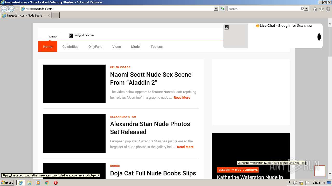Click the page scrollbar up arrow
Viewport: 332px width, 186px height.
[330, 24]
